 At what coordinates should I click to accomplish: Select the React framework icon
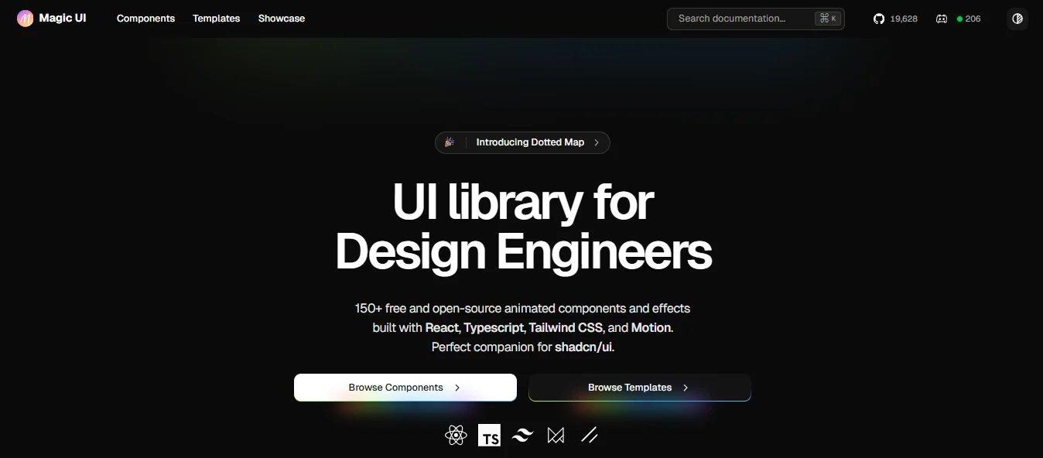[457, 435]
